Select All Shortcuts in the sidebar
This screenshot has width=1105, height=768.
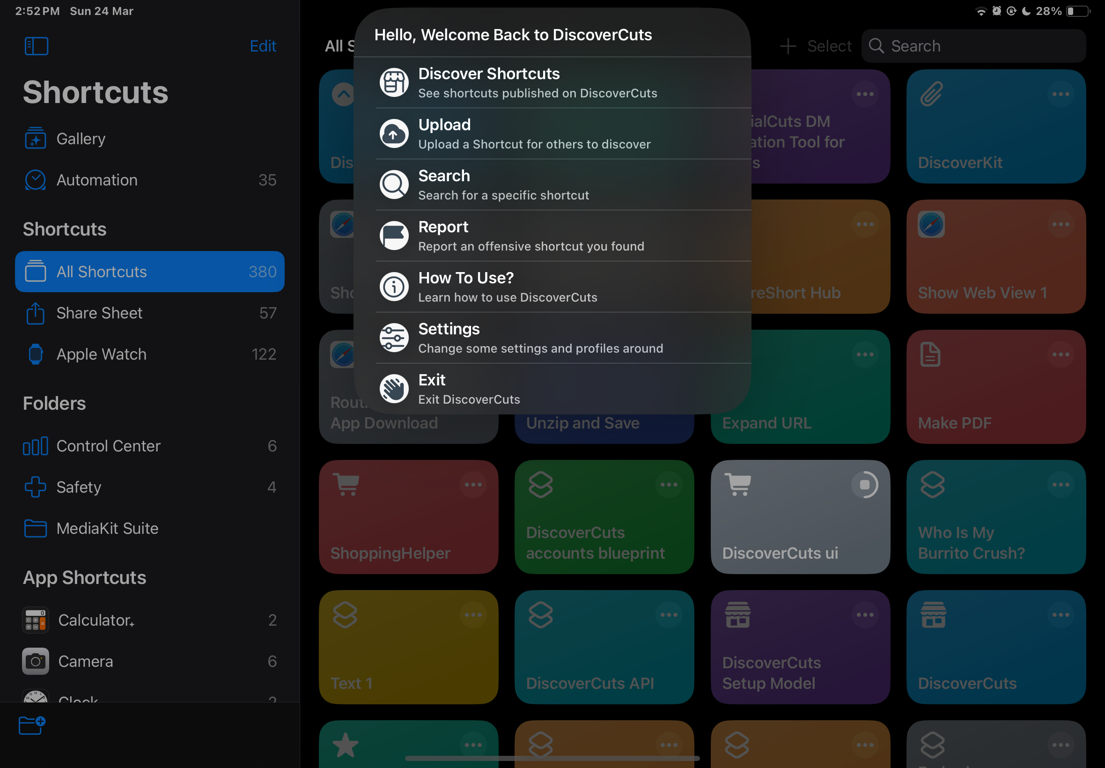(149, 272)
